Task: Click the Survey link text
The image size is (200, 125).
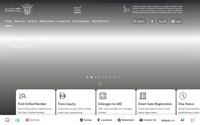Action: pyautogui.click(x=87, y=120)
